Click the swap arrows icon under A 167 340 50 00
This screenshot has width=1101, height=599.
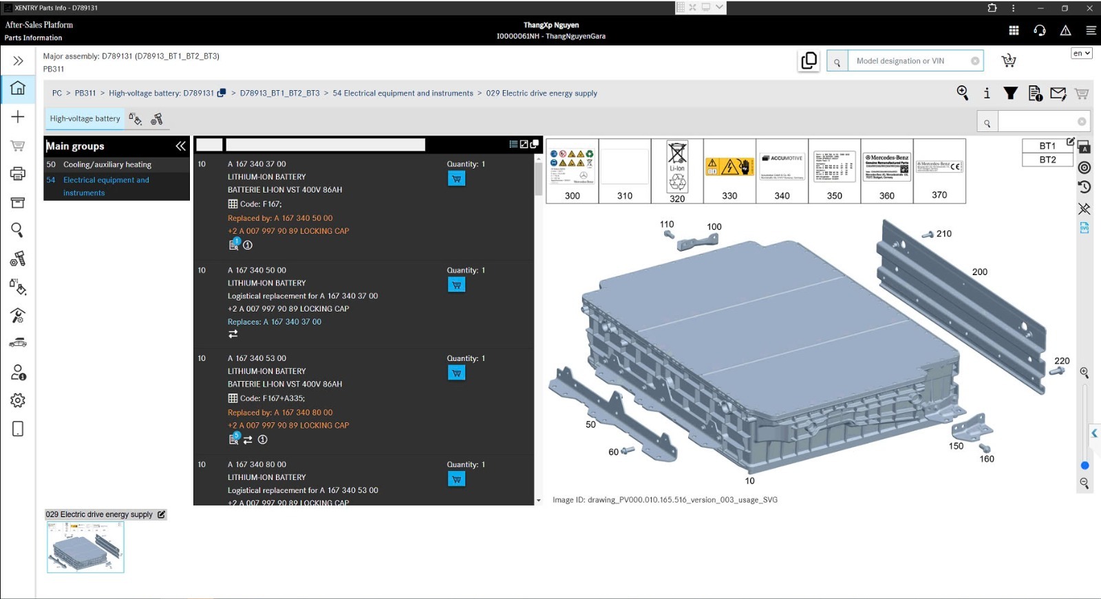(x=233, y=334)
